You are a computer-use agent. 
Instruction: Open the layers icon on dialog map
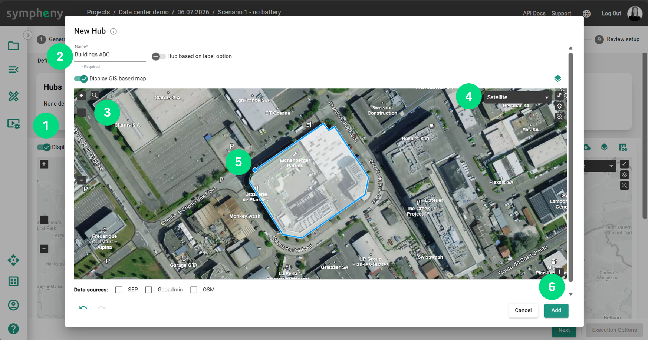point(559,106)
